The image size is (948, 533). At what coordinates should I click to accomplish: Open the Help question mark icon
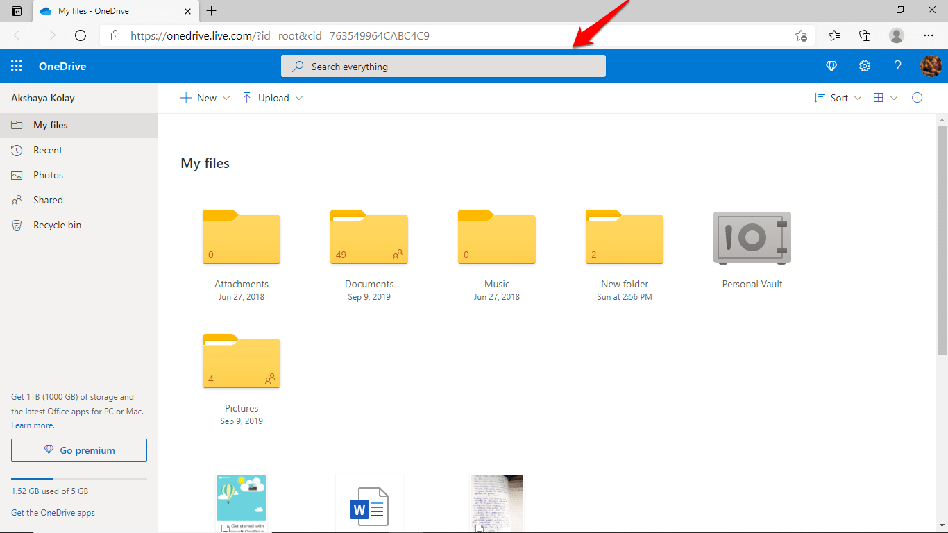point(898,67)
